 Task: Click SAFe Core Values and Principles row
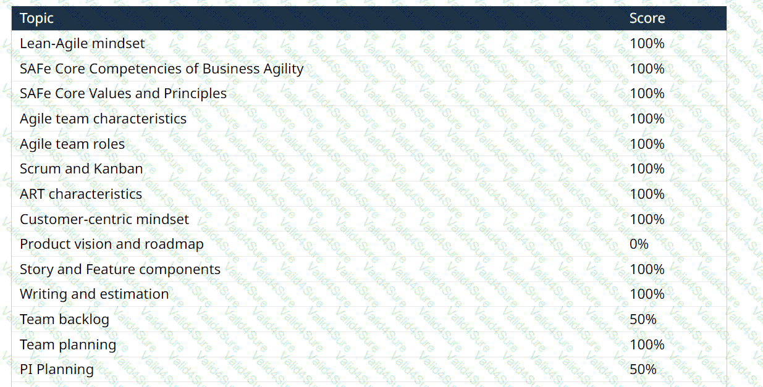[x=123, y=94]
